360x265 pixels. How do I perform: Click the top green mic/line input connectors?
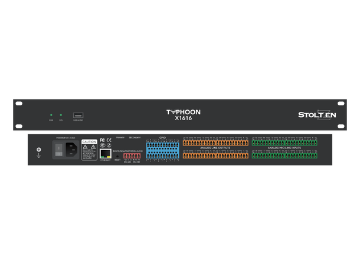point(284,143)
